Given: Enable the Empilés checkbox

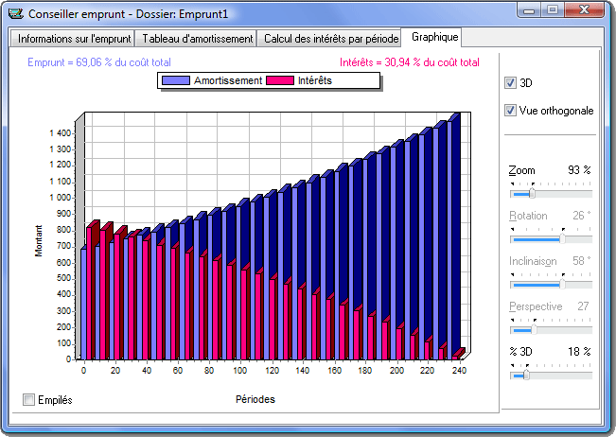Looking at the screenshot, I should point(28,399).
